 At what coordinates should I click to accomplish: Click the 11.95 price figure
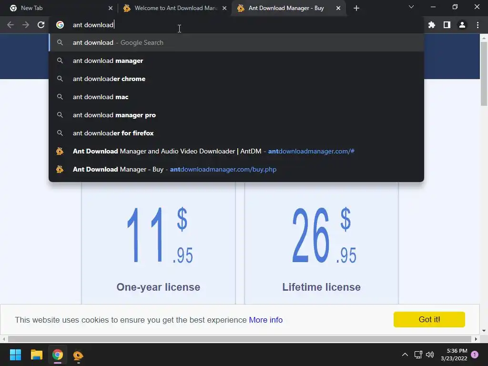[x=160, y=235]
